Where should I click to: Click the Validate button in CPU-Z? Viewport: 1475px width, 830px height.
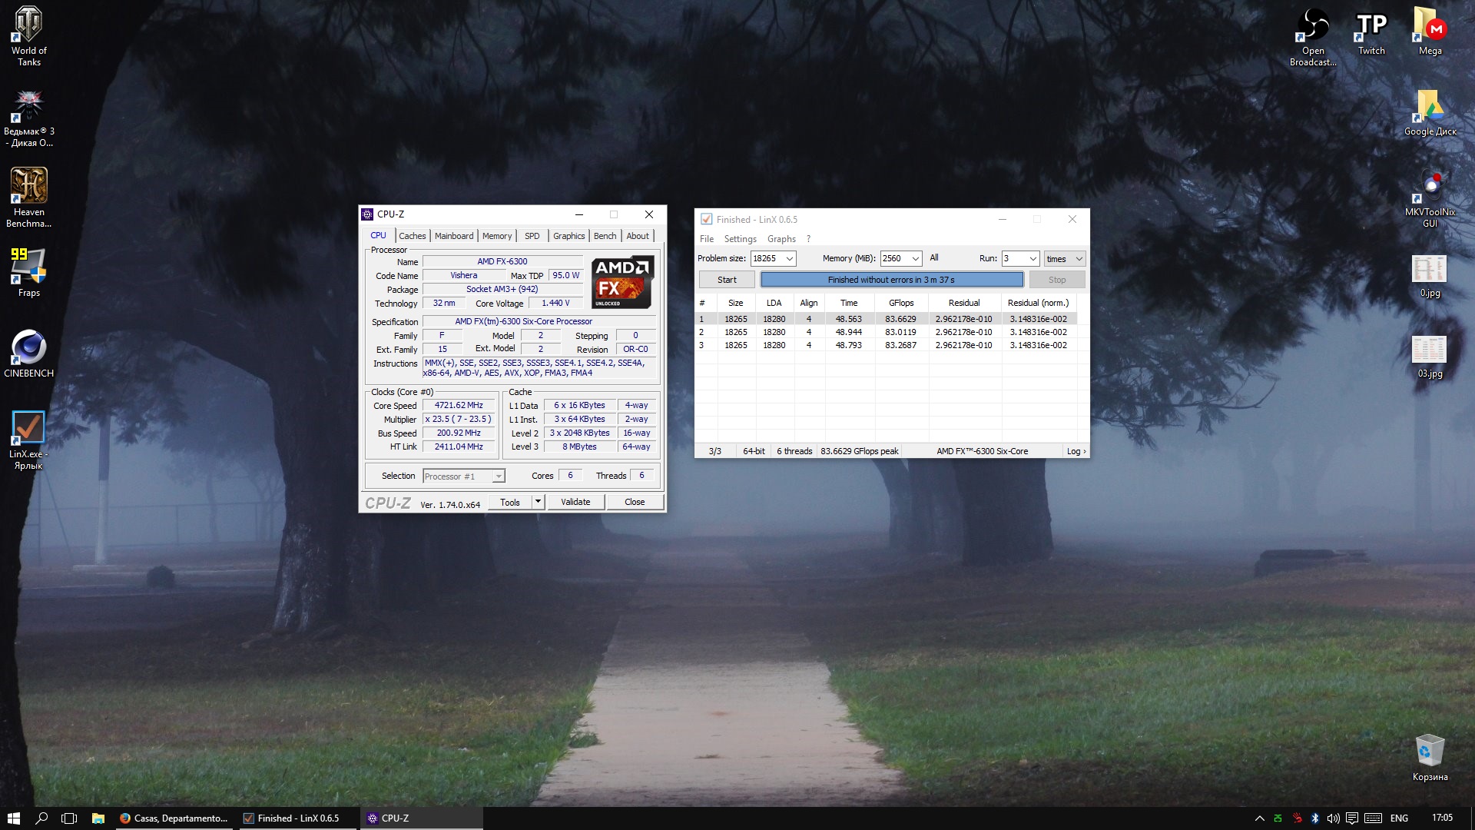point(575,502)
